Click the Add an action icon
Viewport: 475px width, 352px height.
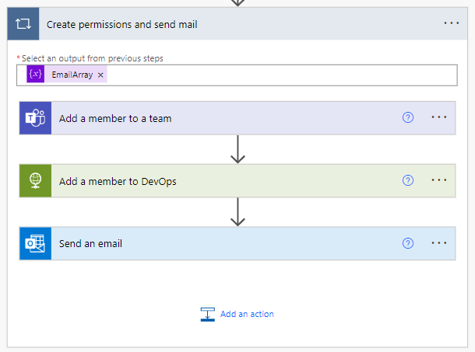[207, 314]
